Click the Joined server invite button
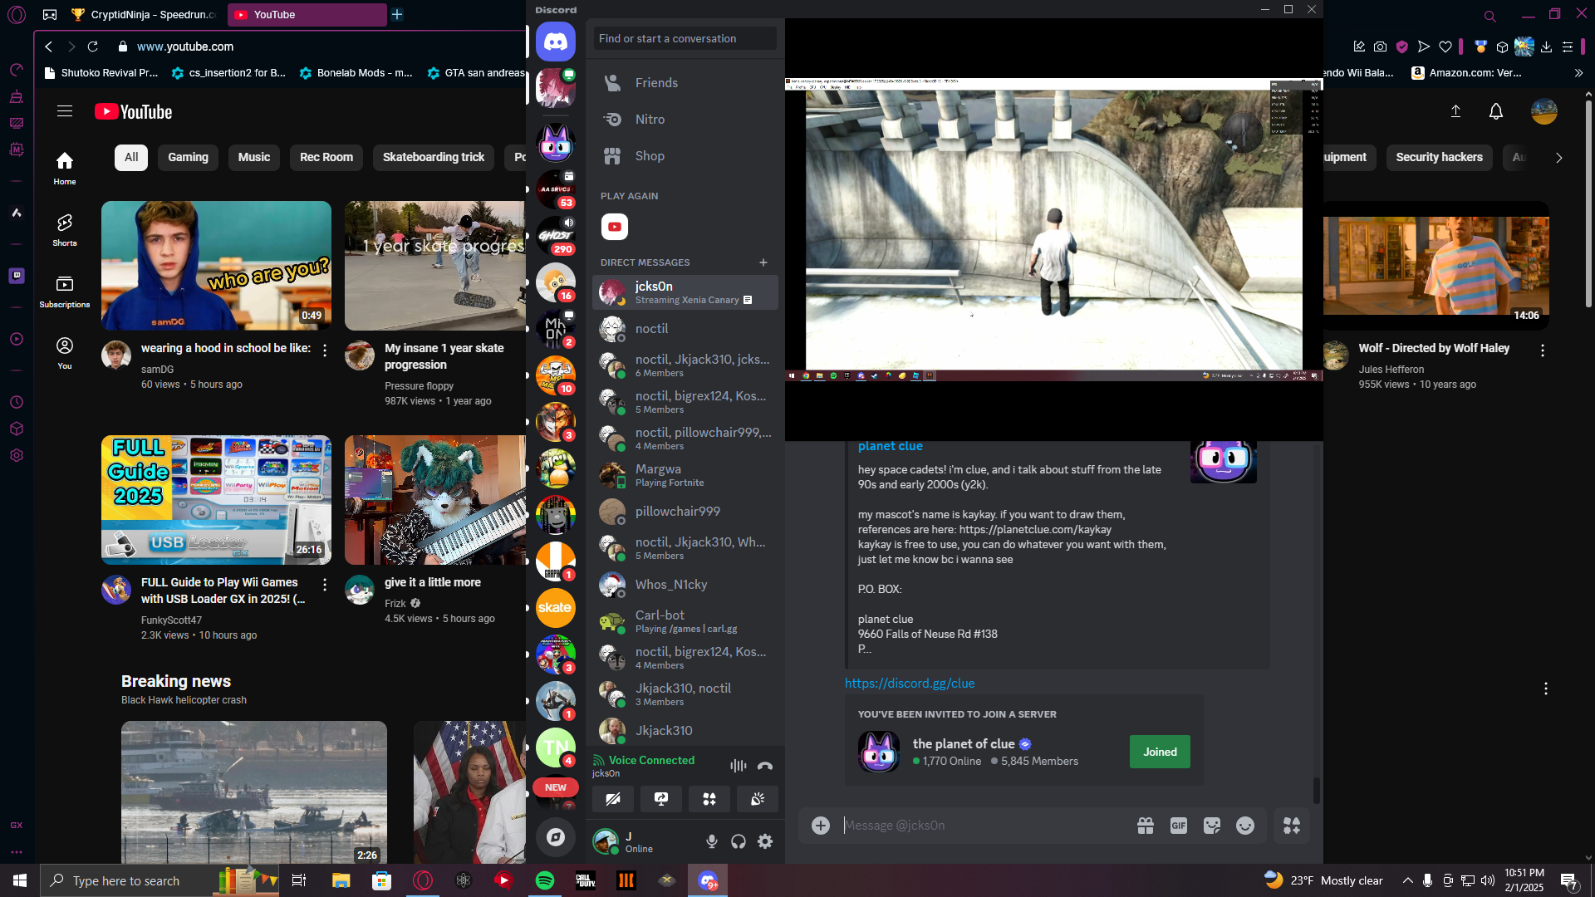The height and width of the screenshot is (897, 1595). (x=1160, y=752)
